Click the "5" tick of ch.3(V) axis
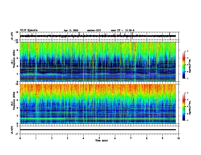Image resolution: width=201 pixels, height=155 pixels. pyautogui.click(x=18, y=126)
